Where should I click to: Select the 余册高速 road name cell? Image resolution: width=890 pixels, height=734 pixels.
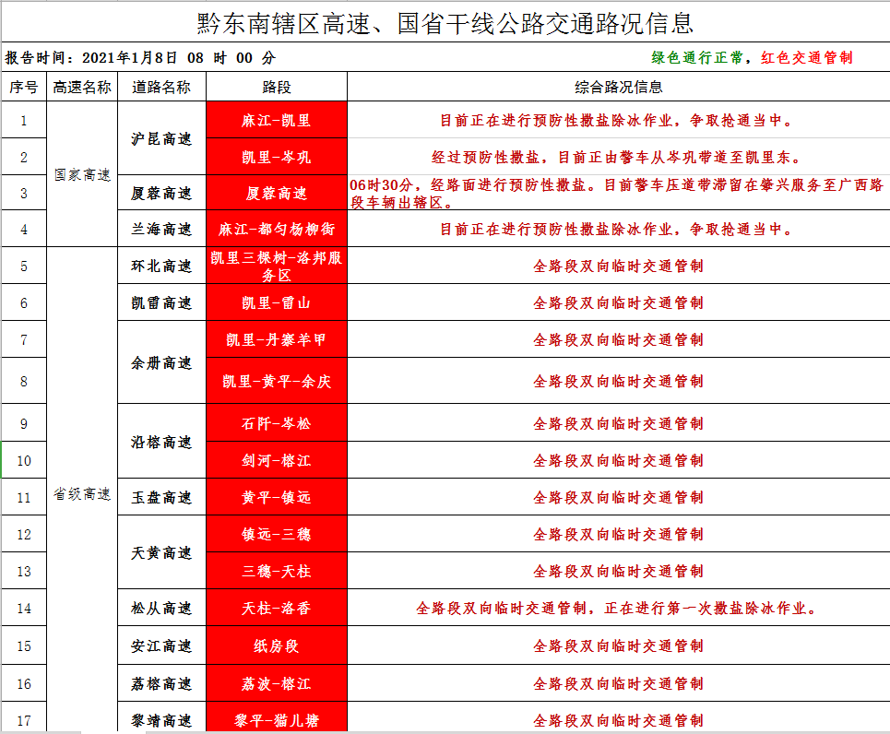coord(161,362)
